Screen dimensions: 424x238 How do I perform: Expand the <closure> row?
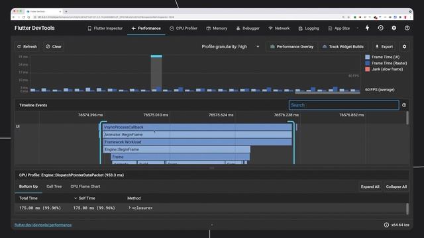(x=130, y=208)
